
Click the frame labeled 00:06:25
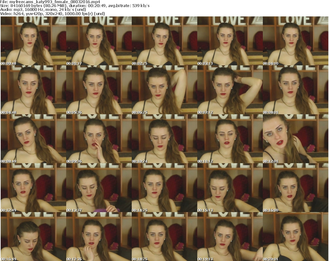pos(164,90)
